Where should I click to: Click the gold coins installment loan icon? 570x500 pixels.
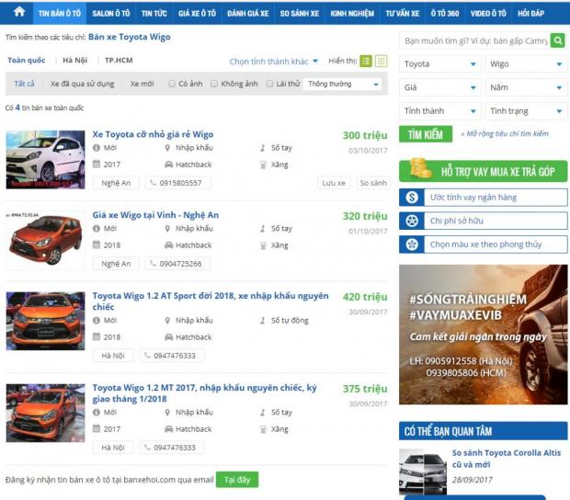[420, 169]
